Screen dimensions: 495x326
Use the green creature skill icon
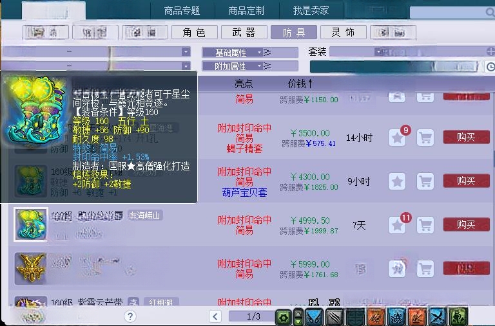pyautogui.click(x=458, y=316)
